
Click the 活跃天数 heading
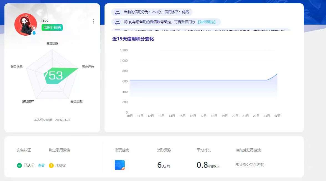[164, 150]
